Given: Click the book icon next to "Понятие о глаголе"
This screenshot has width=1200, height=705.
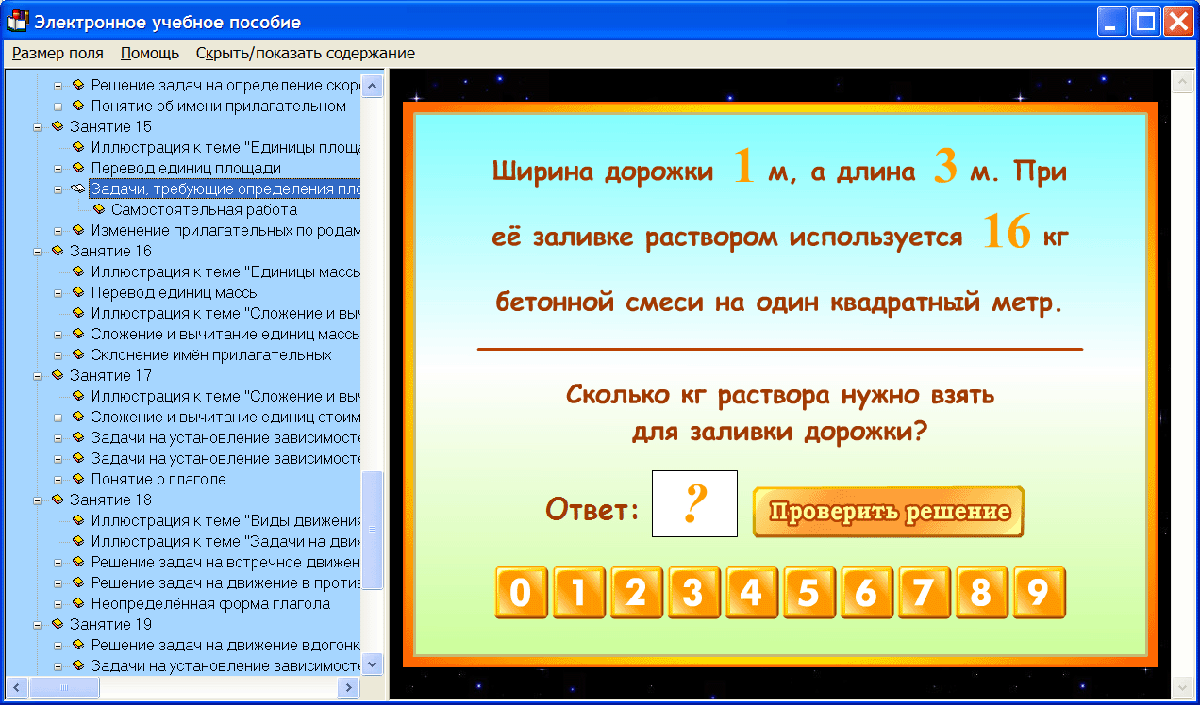Looking at the screenshot, I should (x=80, y=479).
